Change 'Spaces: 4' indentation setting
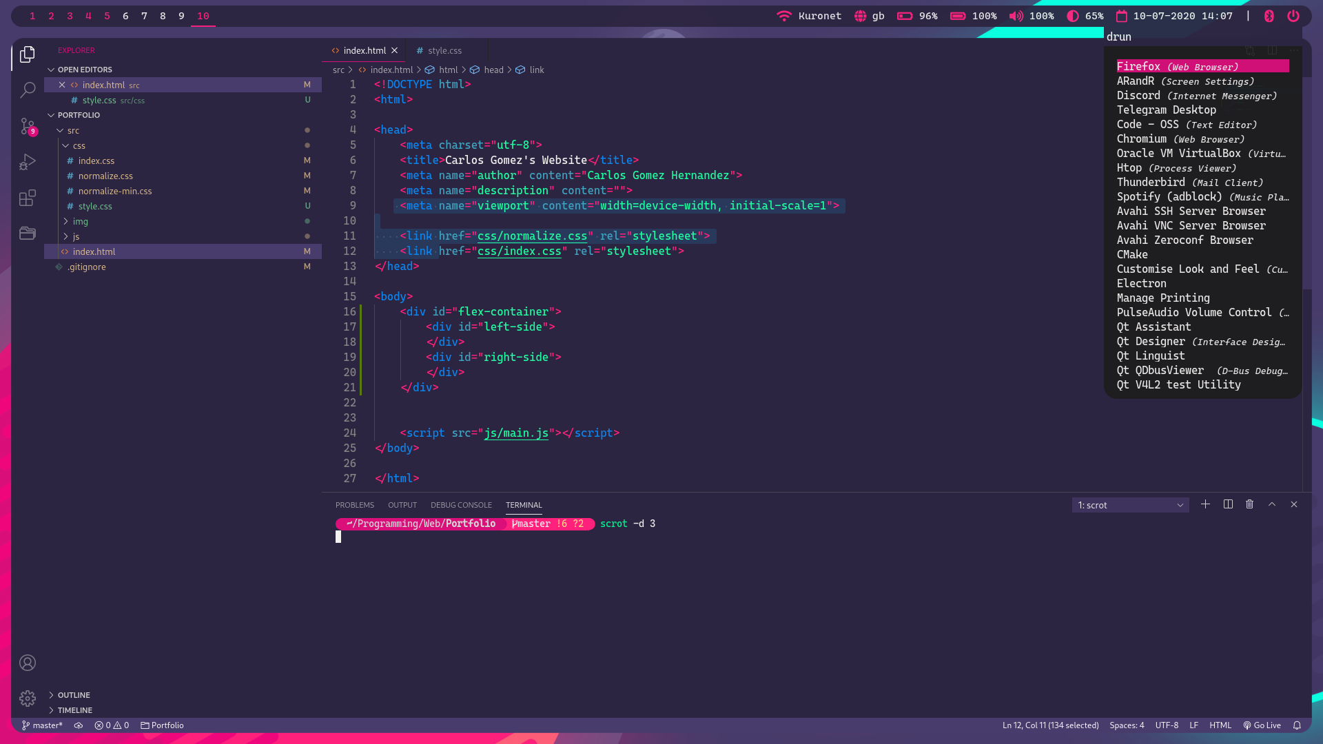The width and height of the screenshot is (1323, 744). (x=1127, y=725)
